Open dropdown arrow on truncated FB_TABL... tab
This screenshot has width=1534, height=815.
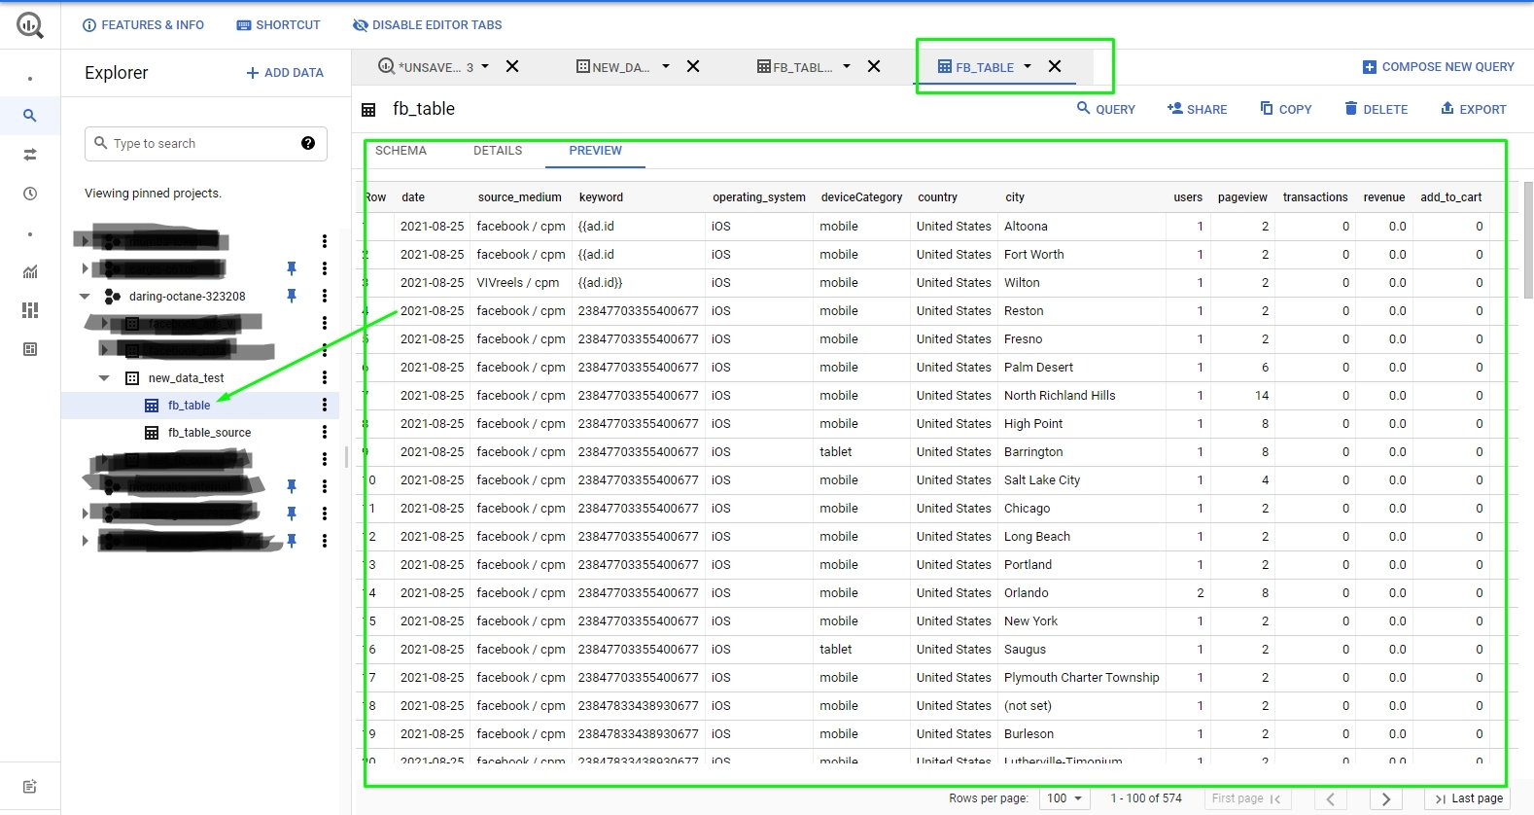click(847, 66)
